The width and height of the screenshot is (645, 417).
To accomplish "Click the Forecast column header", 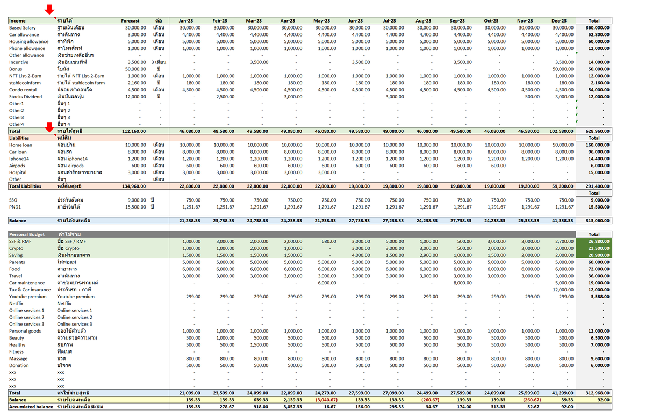I will (130, 21).
